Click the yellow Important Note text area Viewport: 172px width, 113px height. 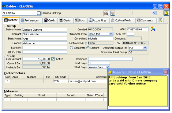(138, 91)
